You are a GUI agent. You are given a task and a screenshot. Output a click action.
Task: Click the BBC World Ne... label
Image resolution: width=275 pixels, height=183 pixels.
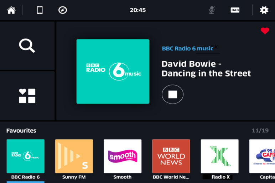click(x=171, y=177)
